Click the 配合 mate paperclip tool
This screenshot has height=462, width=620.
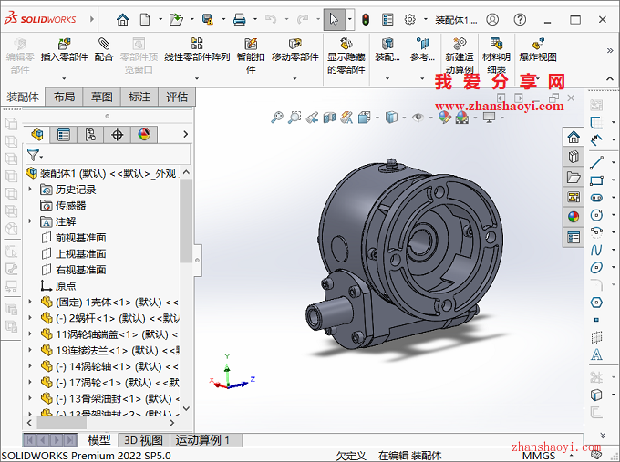(104, 51)
